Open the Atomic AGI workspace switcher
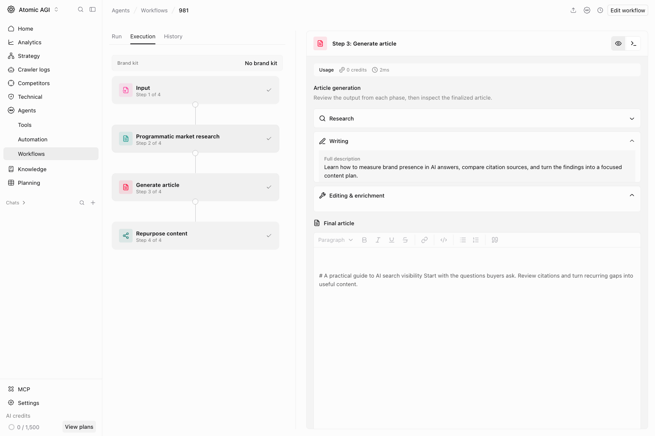Screen dimensions: 655x436 coord(33,9)
